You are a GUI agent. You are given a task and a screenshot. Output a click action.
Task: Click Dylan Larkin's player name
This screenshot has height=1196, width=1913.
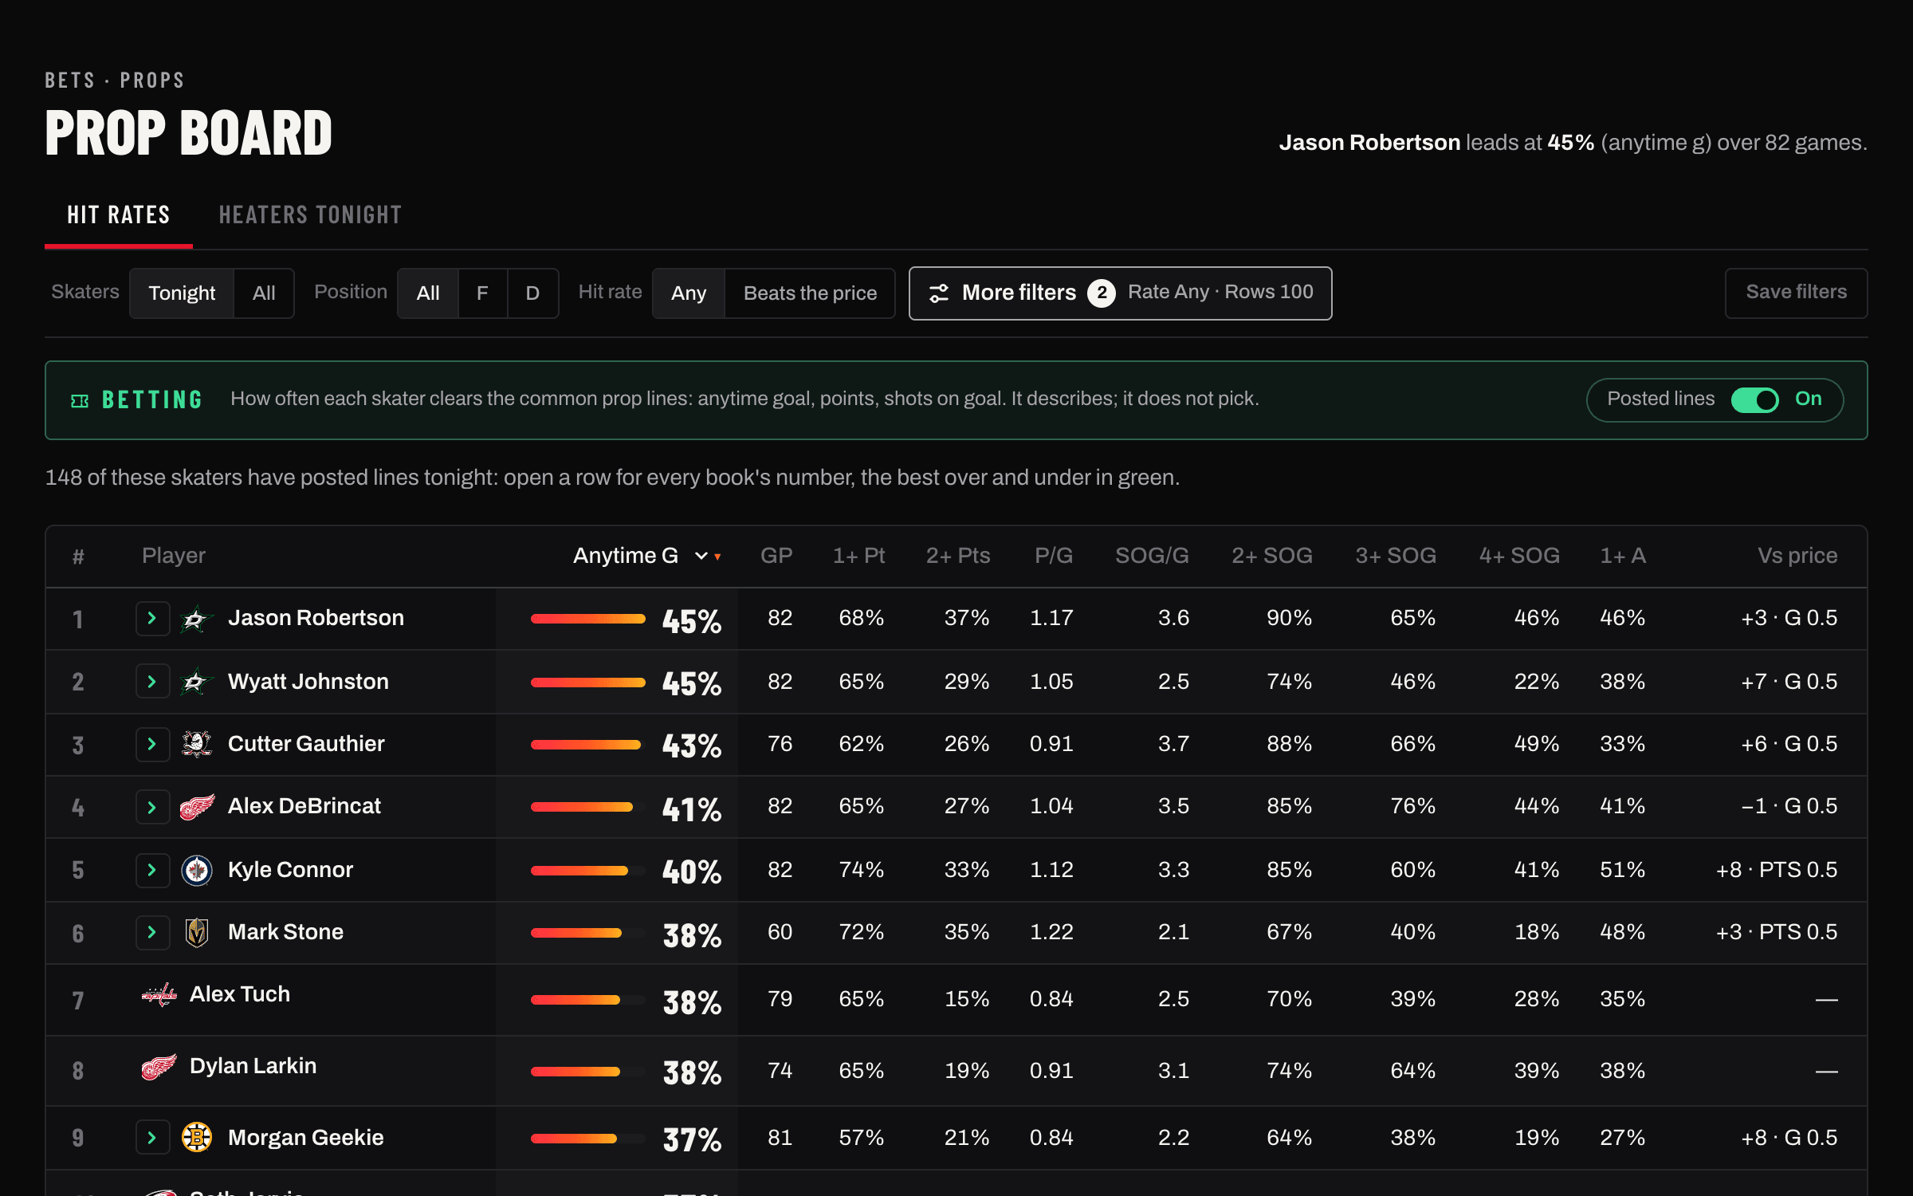coord(253,1066)
